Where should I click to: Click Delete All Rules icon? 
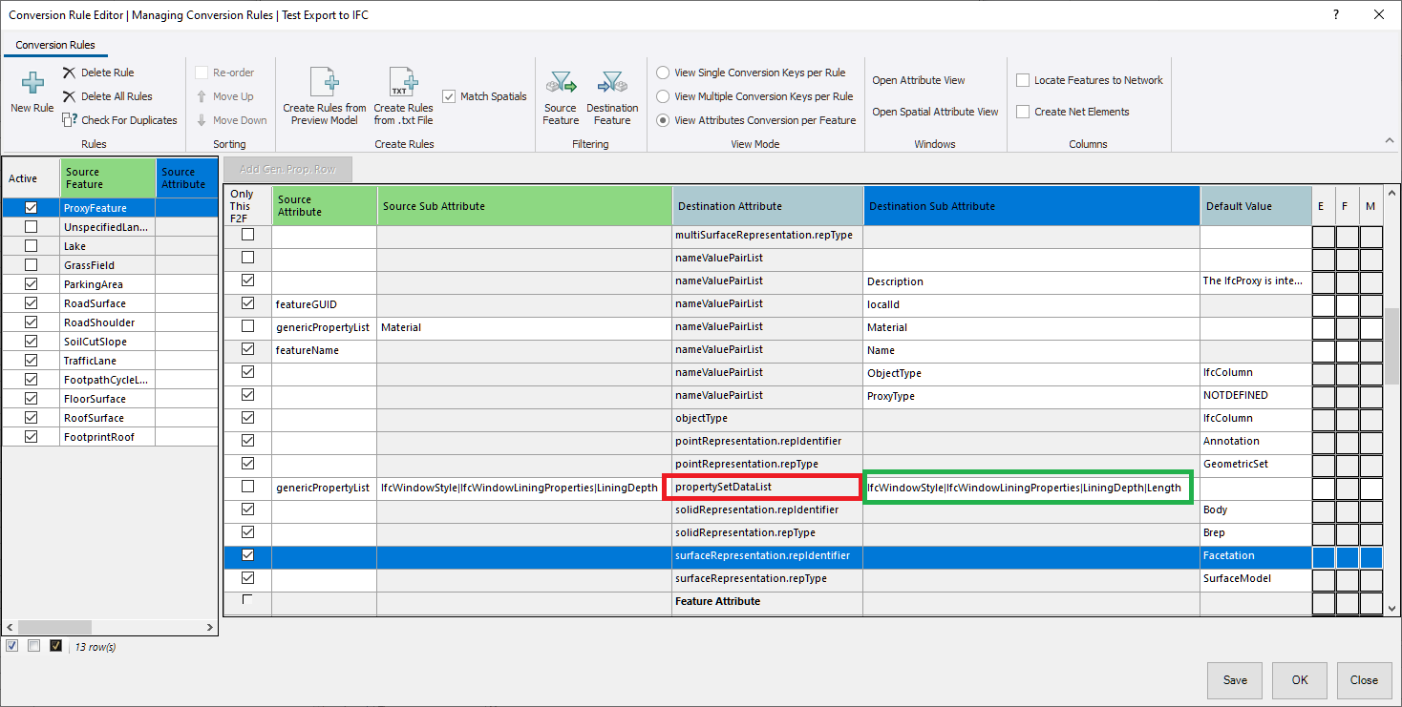pos(69,96)
